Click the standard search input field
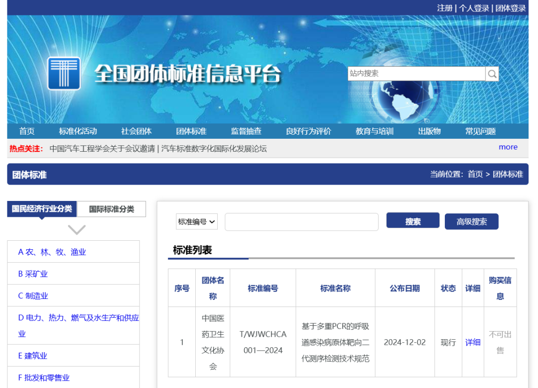The width and height of the screenshot is (538, 388). click(301, 221)
